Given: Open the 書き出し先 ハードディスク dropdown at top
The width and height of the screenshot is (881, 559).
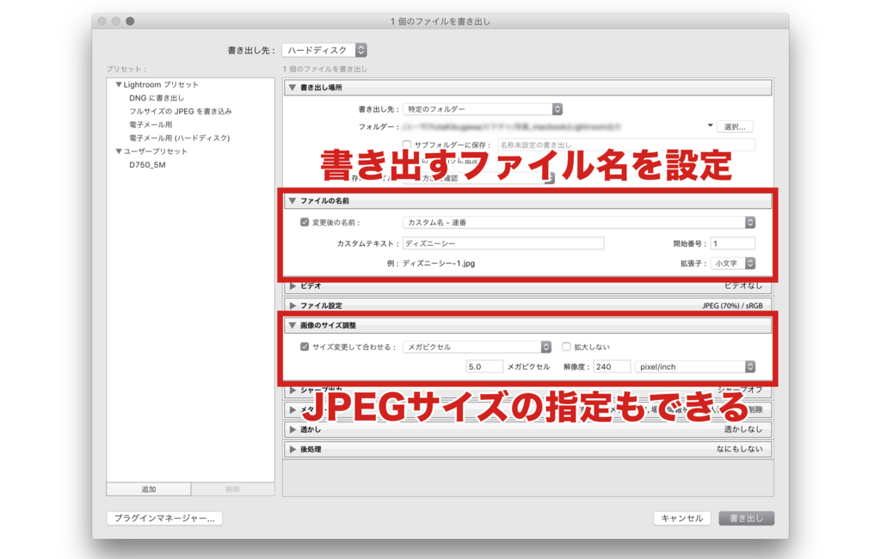Looking at the screenshot, I should 324,50.
